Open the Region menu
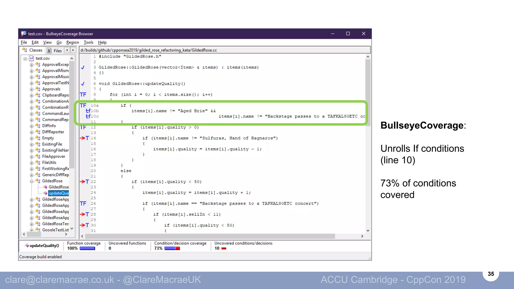Viewport: 514px width, 289px height. (x=73, y=42)
